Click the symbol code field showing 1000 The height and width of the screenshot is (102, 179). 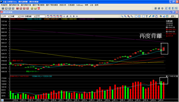click(x=41, y=16)
